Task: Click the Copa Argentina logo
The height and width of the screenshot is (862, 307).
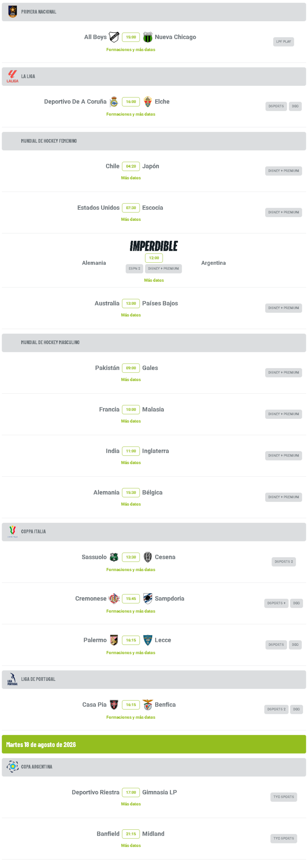Action: pos(12,766)
